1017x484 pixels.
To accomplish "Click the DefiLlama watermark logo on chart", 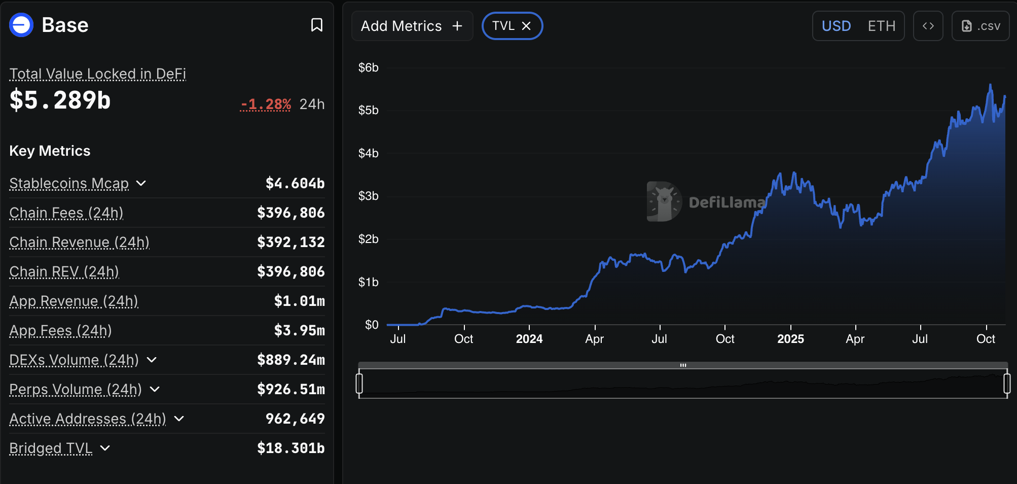I will 664,201.
